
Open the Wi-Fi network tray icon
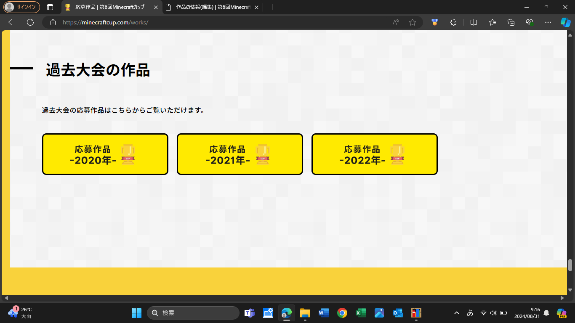click(484, 313)
